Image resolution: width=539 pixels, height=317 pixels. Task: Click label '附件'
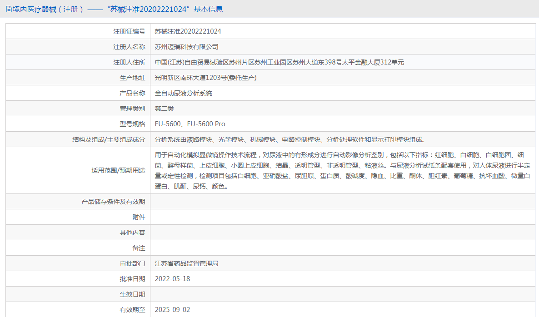coord(139,217)
